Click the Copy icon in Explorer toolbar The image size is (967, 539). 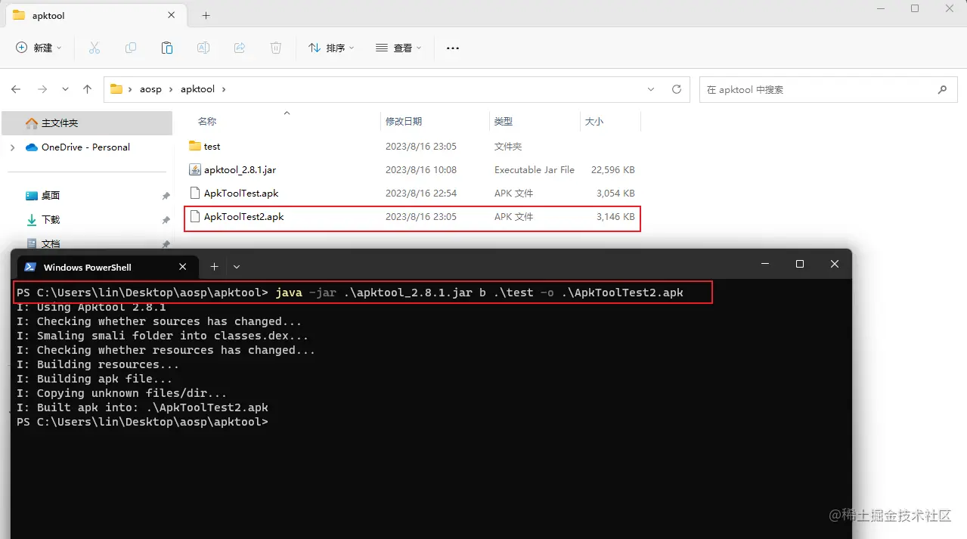point(131,48)
